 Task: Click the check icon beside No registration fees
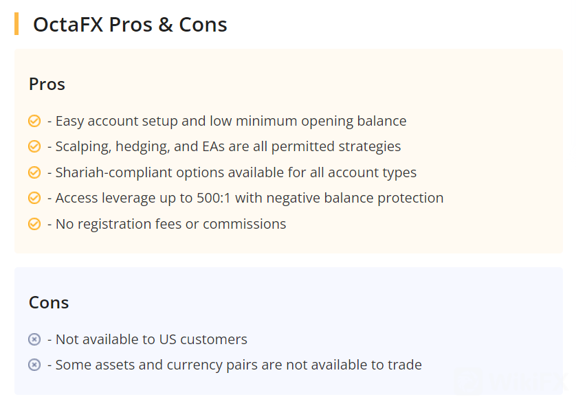coord(34,224)
